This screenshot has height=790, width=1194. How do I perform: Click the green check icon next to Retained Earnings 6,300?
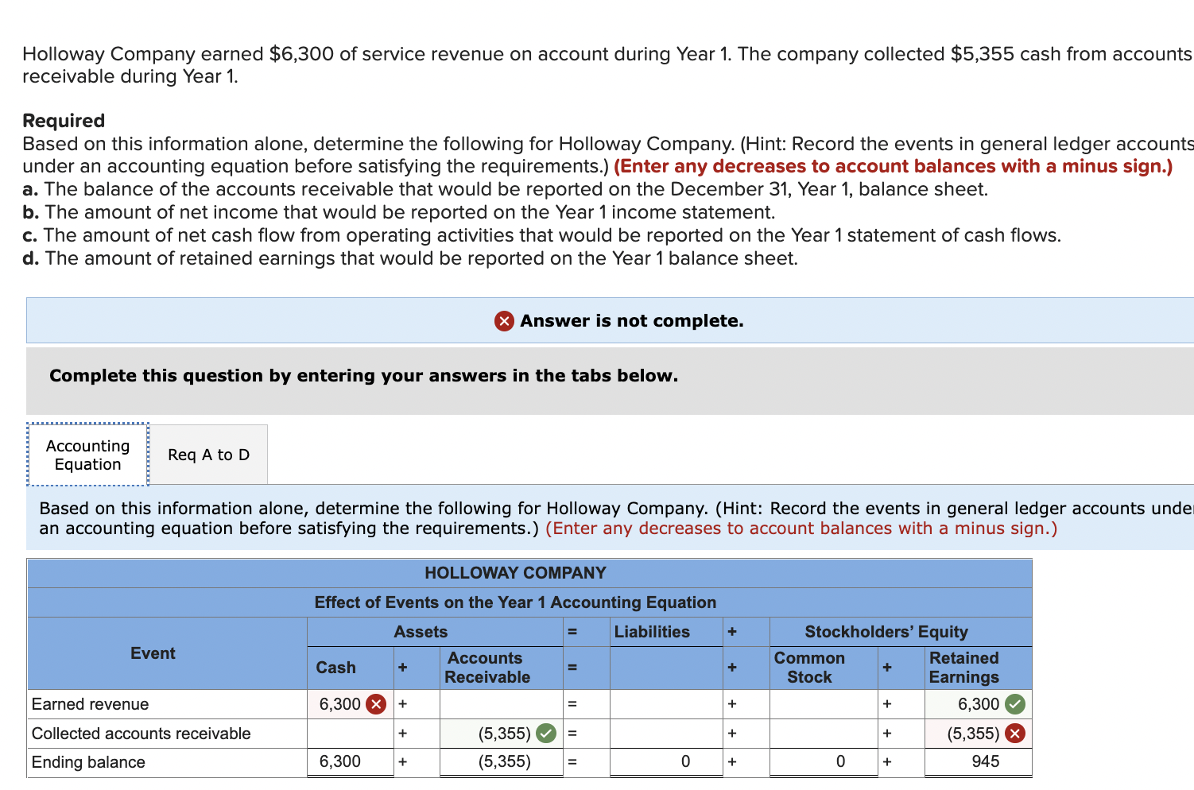click(1015, 704)
